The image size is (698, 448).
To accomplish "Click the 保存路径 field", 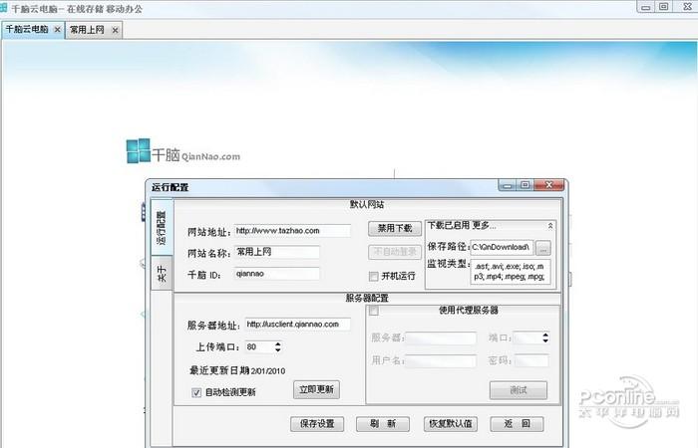I will (x=502, y=247).
